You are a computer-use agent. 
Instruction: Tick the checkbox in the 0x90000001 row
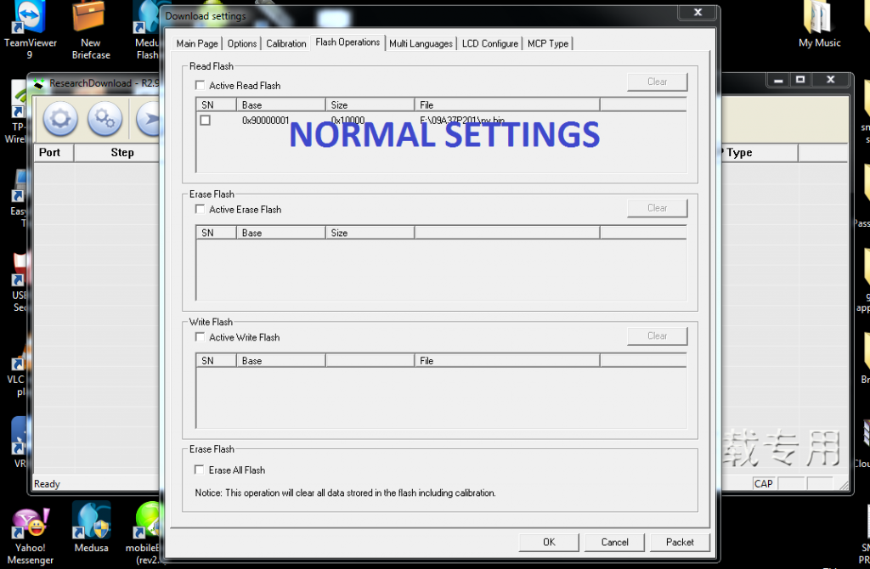[206, 121]
